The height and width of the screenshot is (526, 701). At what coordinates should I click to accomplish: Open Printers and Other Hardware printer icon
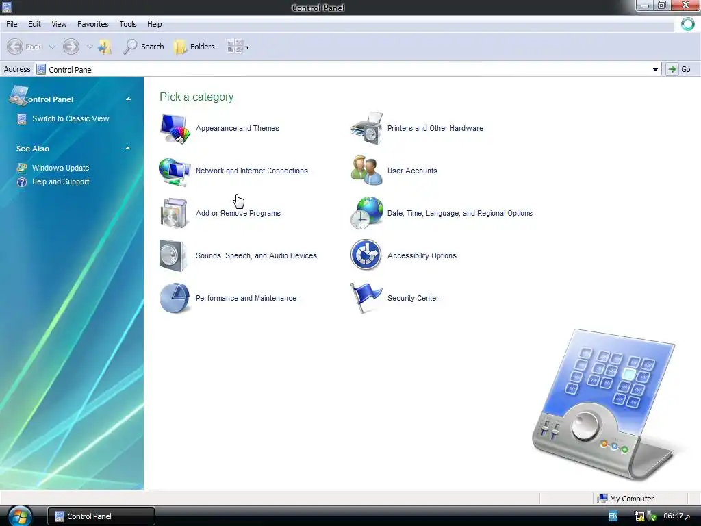coord(367,128)
